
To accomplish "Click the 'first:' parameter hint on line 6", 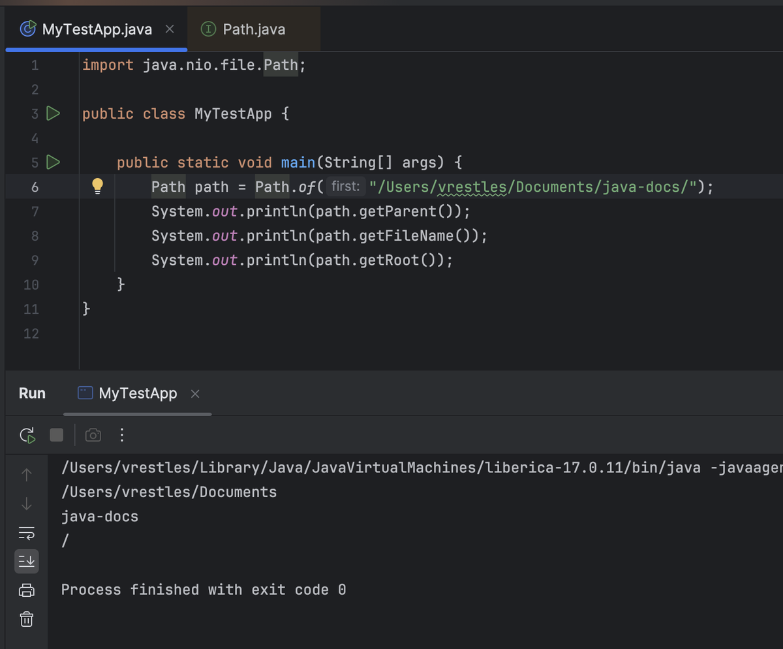I will (345, 187).
